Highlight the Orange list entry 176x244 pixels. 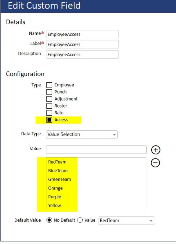click(55, 188)
